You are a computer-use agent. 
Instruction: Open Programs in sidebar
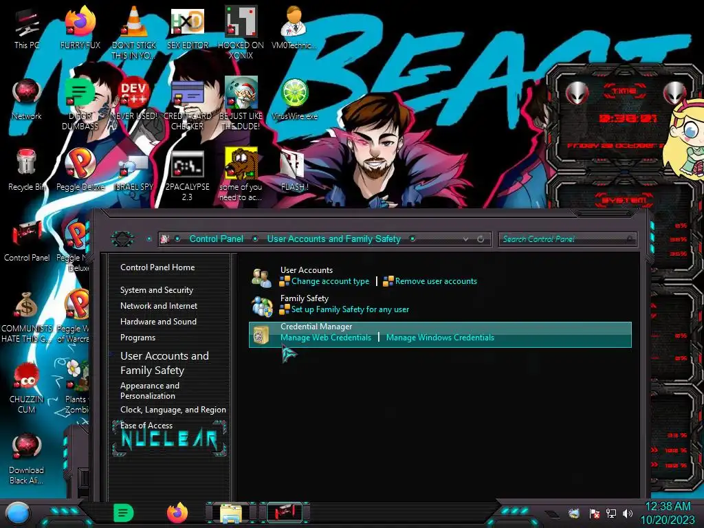[x=137, y=337]
